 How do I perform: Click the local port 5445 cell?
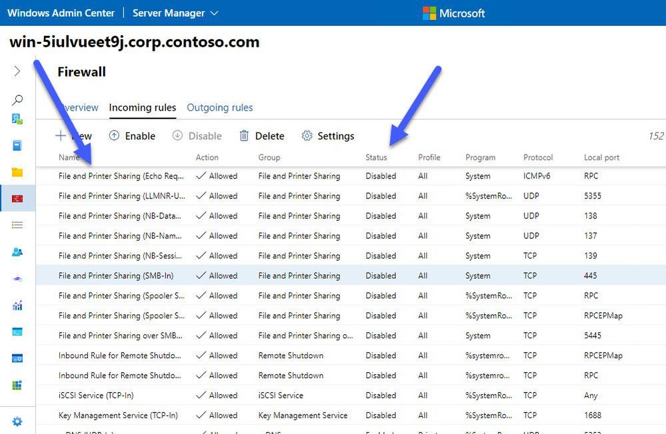point(593,335)
